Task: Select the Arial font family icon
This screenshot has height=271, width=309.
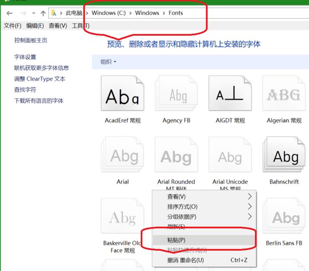Action: (x=123, y=156)
